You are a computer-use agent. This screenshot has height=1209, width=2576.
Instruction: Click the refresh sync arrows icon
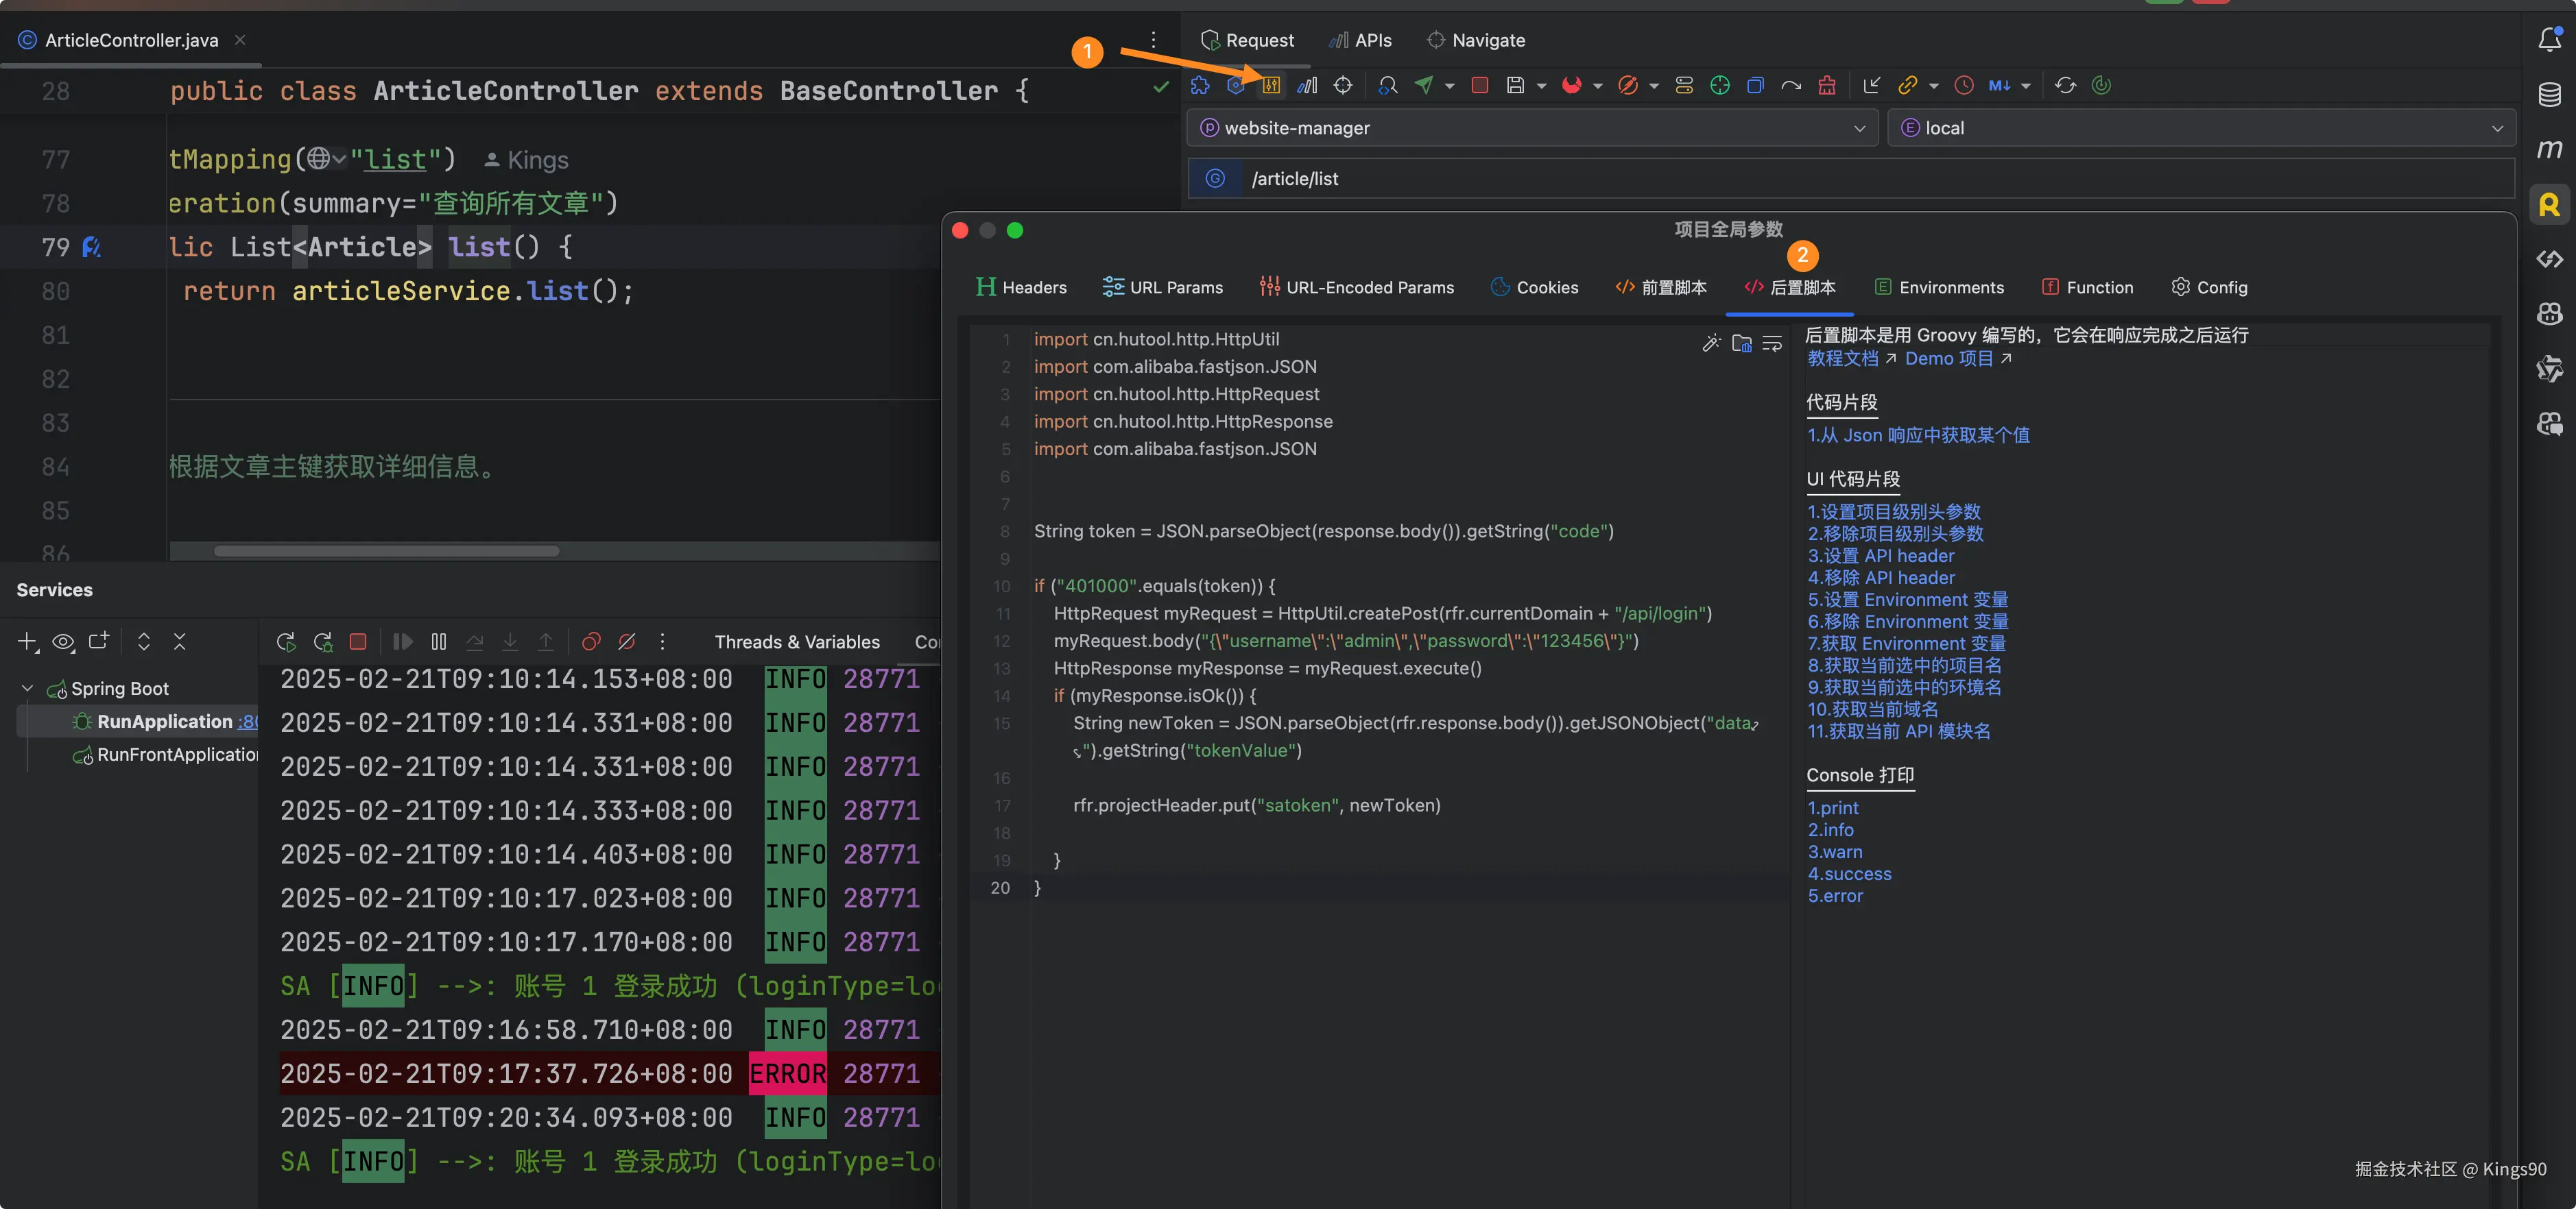(x=2066, y=86)
